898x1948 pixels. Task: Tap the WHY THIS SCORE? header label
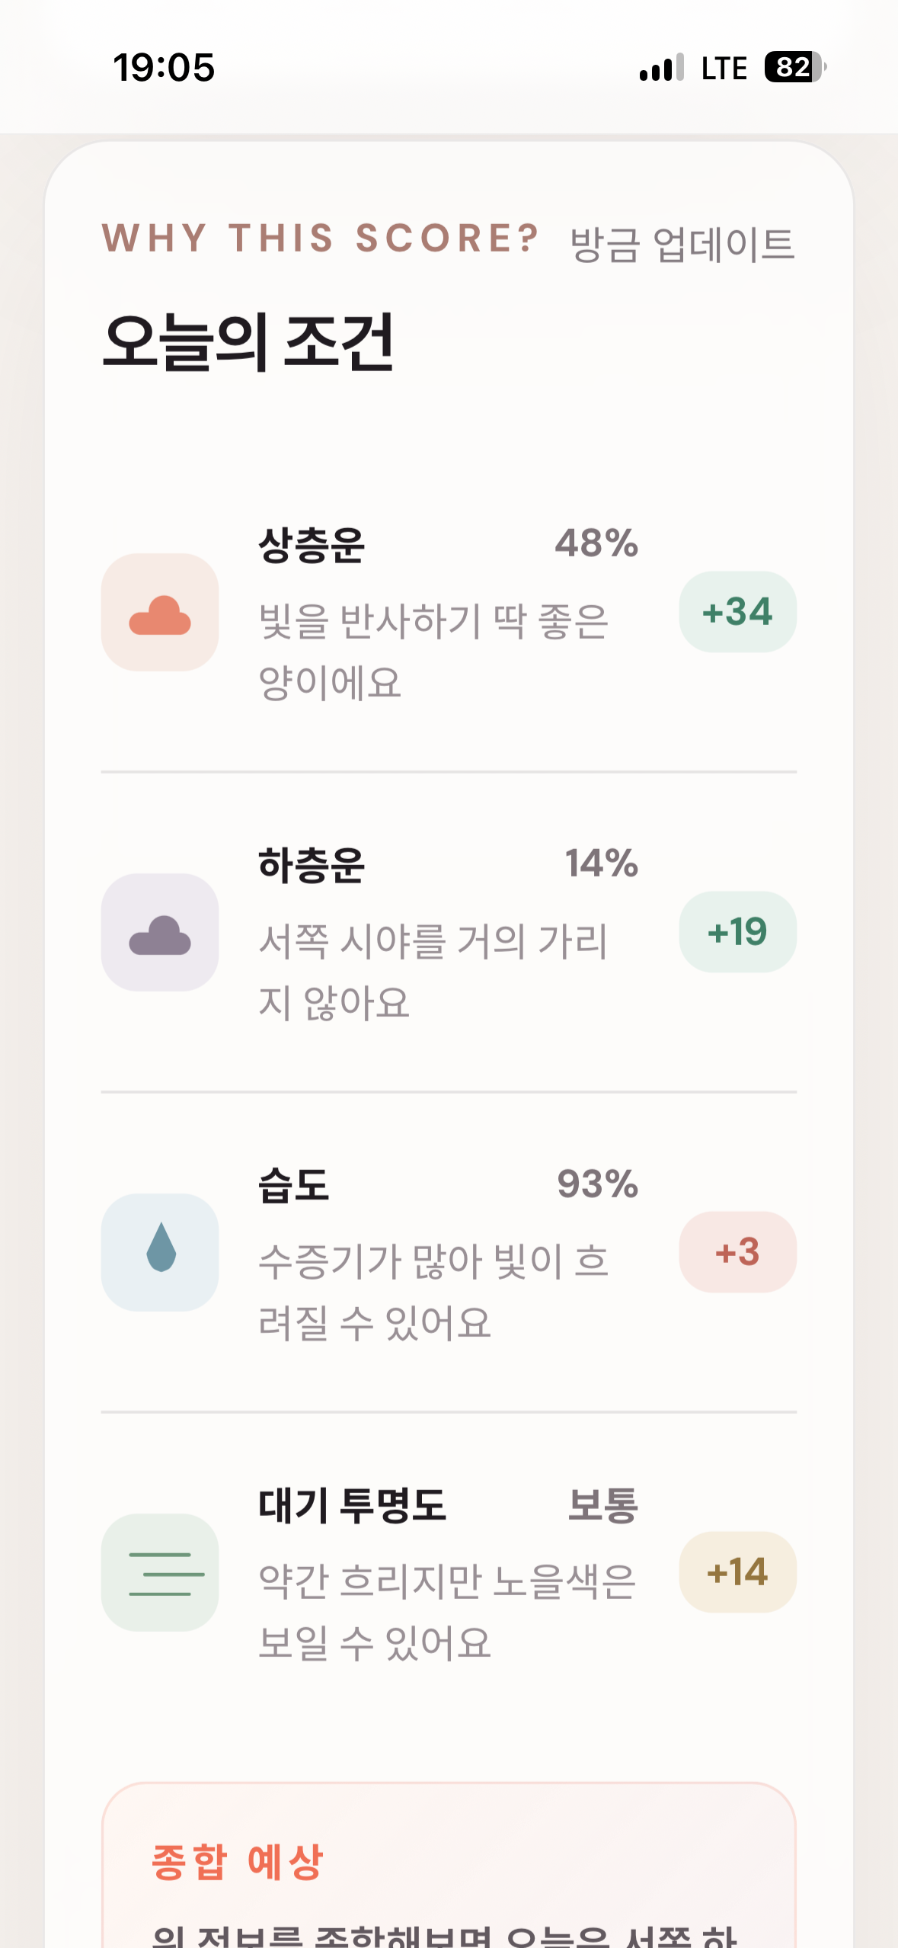(321, 238)
